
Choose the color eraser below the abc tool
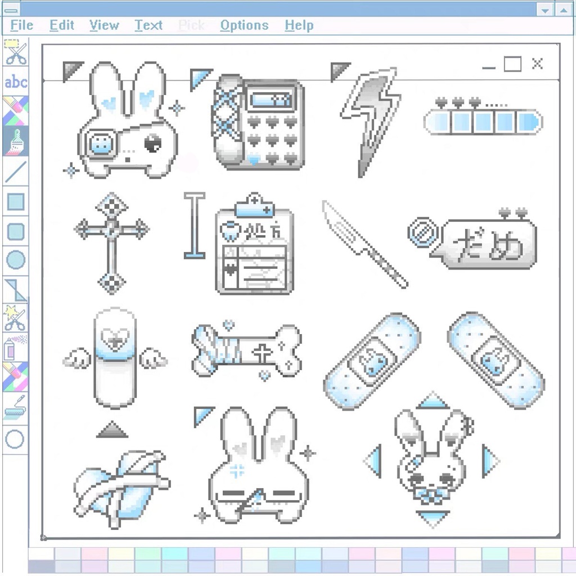15,111
